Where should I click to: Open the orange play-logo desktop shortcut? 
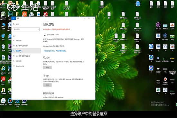24,14
